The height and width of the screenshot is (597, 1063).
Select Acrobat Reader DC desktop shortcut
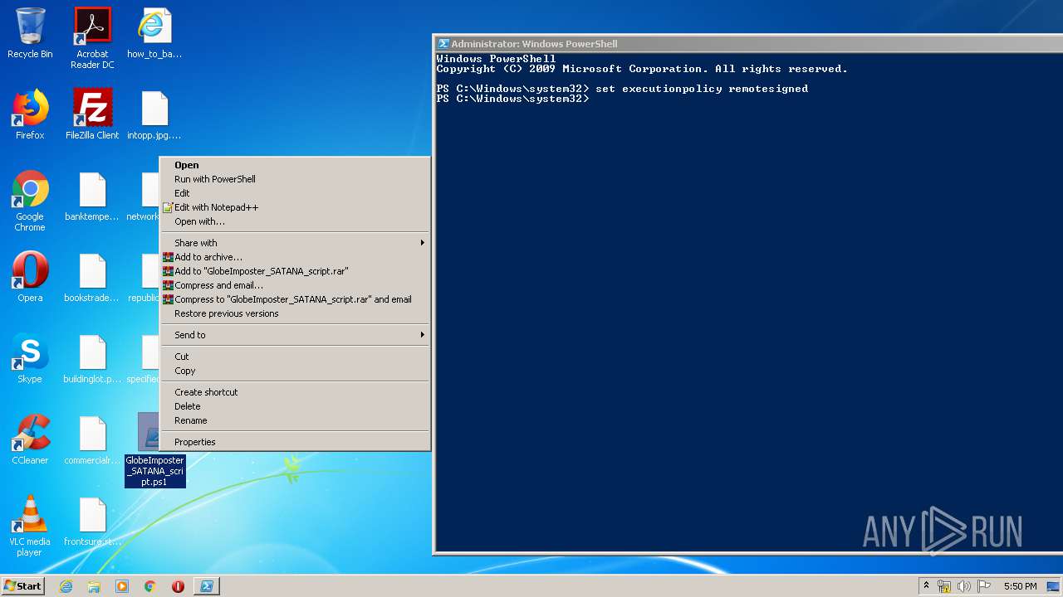point(92,38)
